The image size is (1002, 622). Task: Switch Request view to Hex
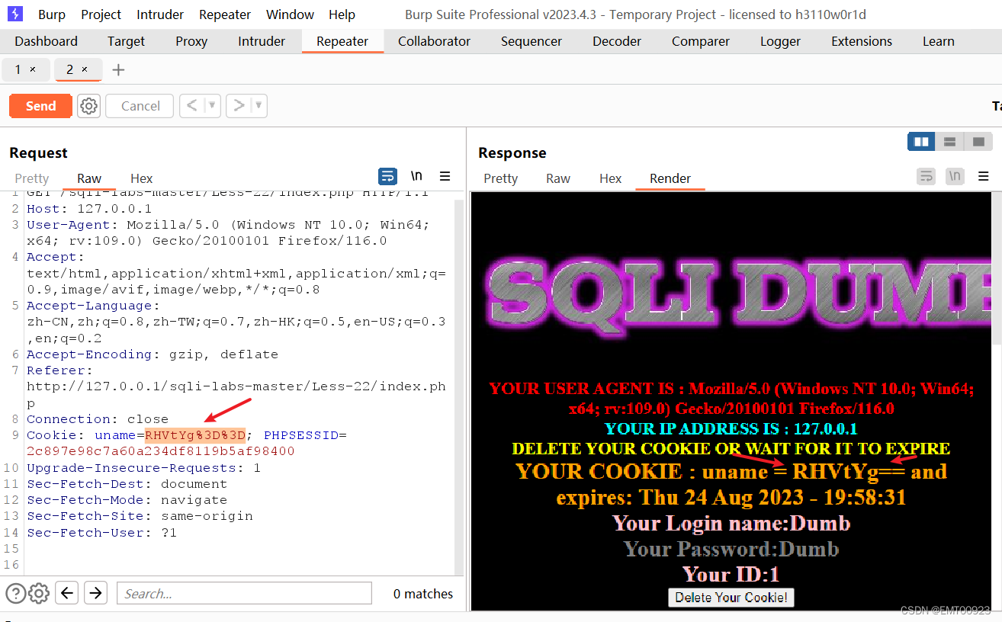(141, 178)
